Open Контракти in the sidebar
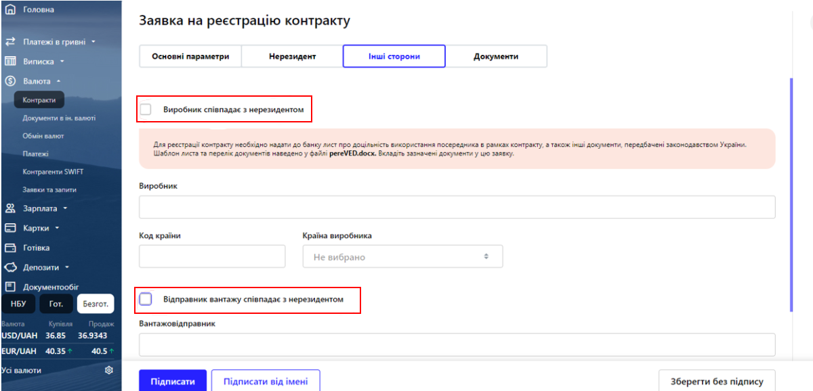813x391 pixels. click(39, 100)
